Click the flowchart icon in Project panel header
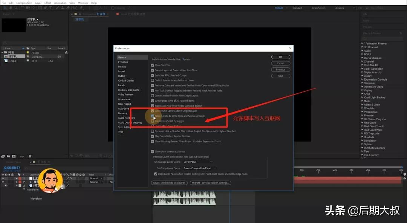 point(66,52)
